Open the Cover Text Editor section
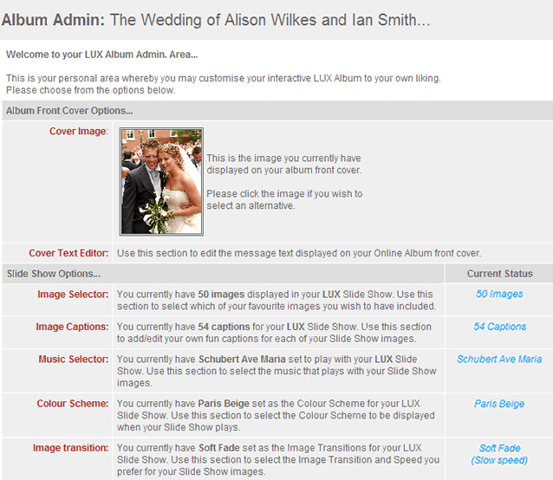Image resolution: width=553 pixels, height=480 pixels. (68, 253)
